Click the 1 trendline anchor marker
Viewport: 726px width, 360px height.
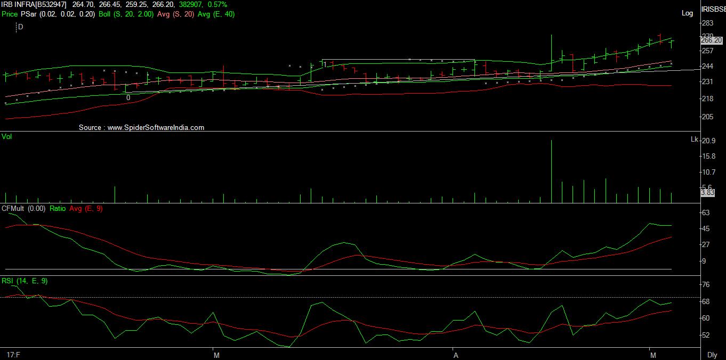pos(325,65)
